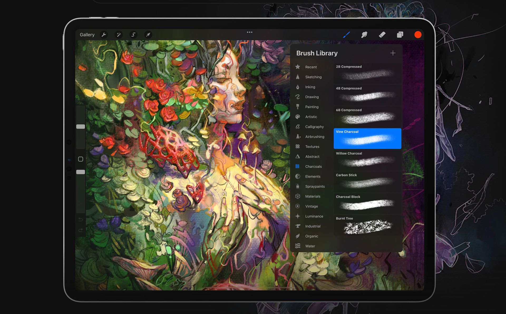This screenshot has width=506, height=314.
Task: Select the Eraser tool
Action: click(x=382, y=34)
